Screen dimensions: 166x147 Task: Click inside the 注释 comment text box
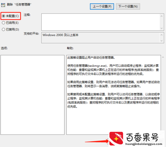click(x=100, y=22)
